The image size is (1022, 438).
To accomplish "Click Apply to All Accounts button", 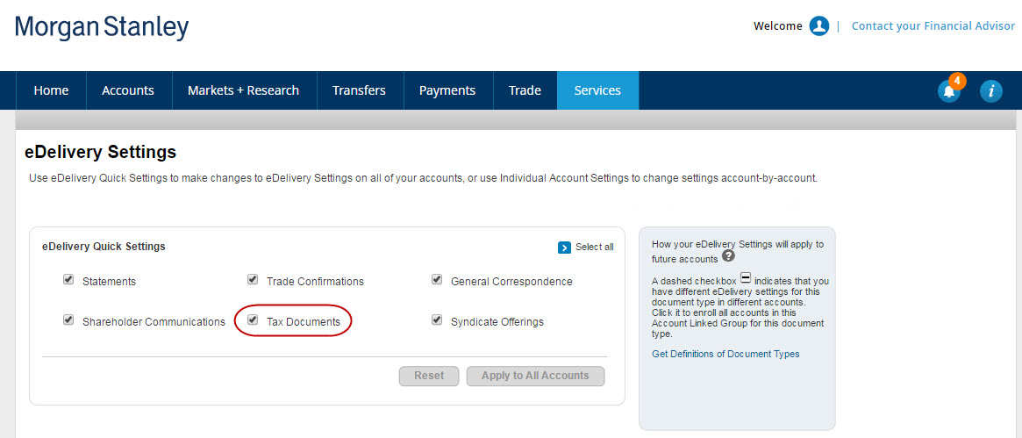I will coord(535,376).
